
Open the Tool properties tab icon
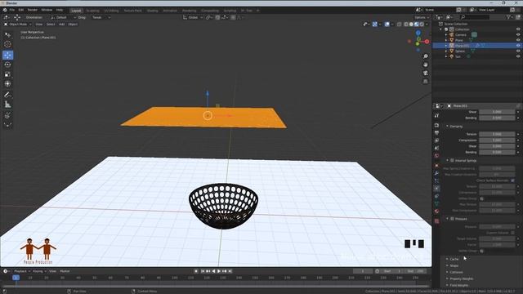pos(436,116)
